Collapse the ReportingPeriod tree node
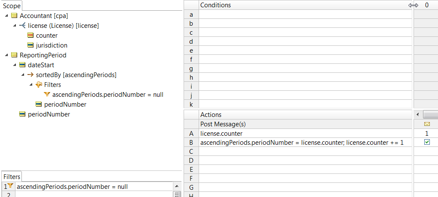 (7, 55)
